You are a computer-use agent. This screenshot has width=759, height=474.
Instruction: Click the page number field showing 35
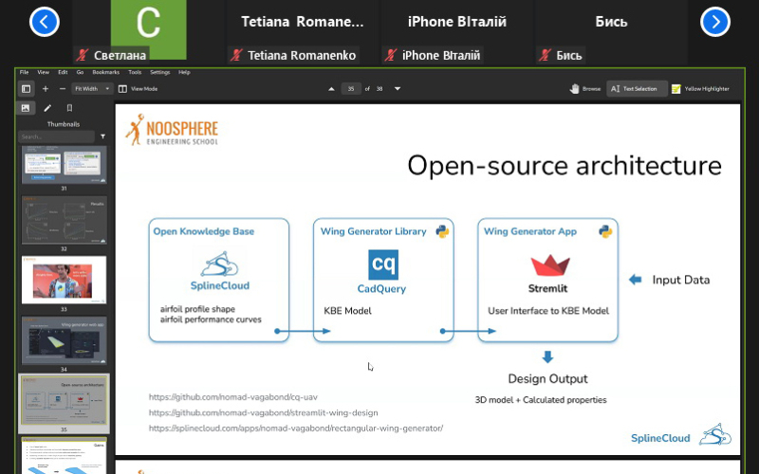coord(351,88)
